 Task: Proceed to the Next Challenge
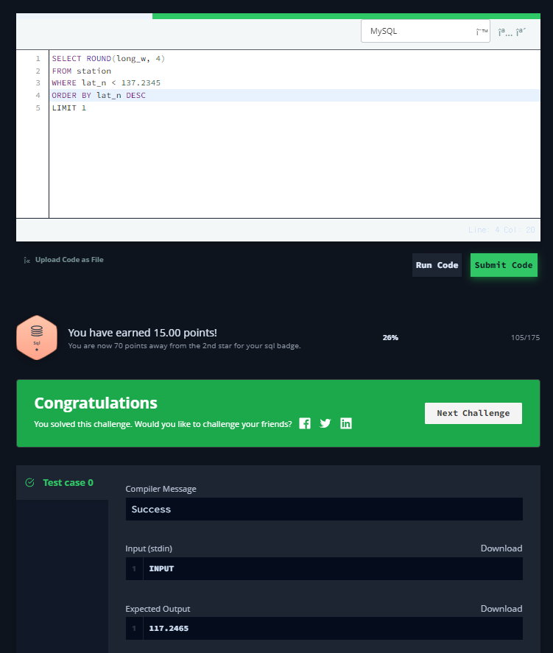click(x=473, y=413)
